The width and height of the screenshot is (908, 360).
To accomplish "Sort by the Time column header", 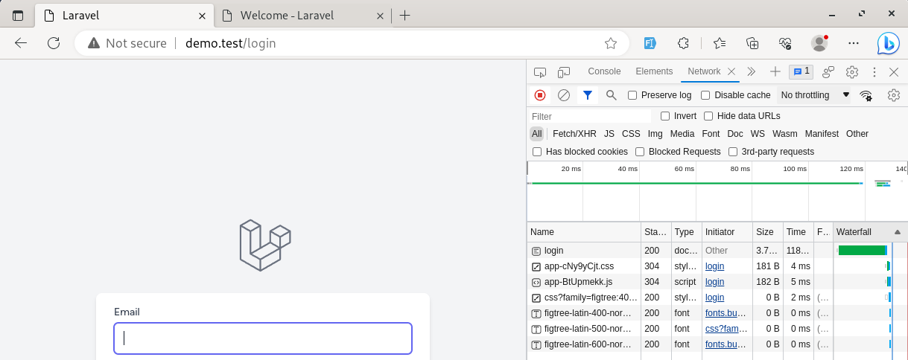I will point(798,232).
